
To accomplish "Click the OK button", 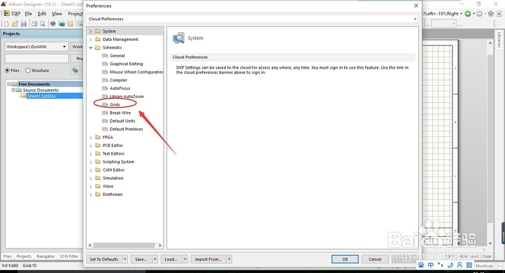I will [x=345, y=259].
